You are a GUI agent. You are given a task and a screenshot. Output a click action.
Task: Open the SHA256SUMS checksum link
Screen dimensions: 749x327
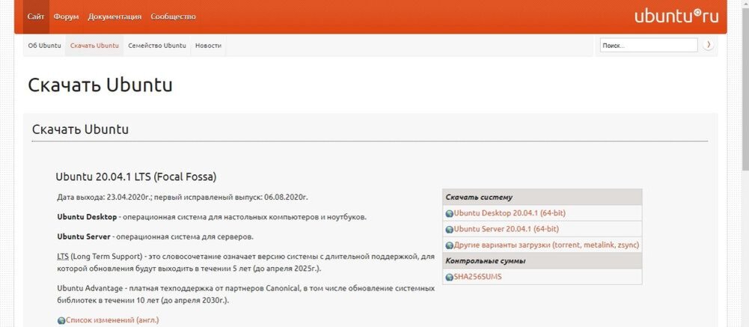coord(477,277)
